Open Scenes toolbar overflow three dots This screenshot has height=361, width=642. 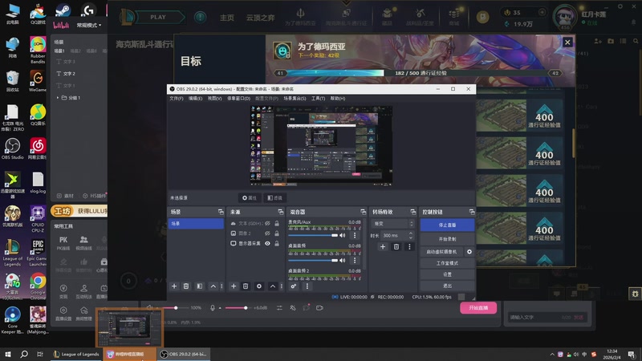pyautogui.click(x=222, y=286)
